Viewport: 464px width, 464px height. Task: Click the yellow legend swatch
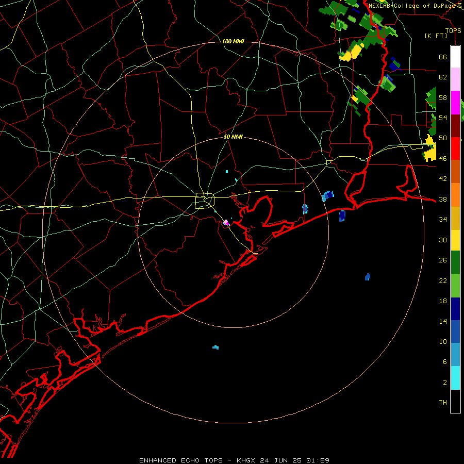click(x=455, y=240)
